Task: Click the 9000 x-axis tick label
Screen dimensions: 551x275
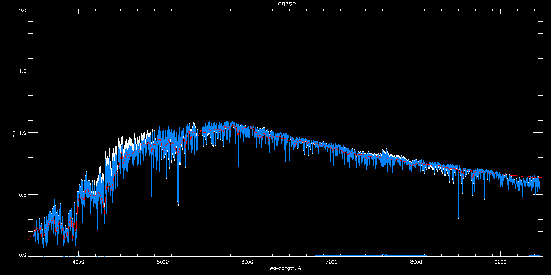Action: [x=500, y=262]
